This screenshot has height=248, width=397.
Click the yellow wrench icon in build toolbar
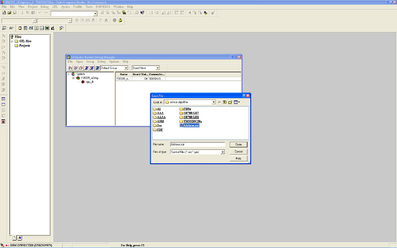pyautogui.click(x=120, y=21)
